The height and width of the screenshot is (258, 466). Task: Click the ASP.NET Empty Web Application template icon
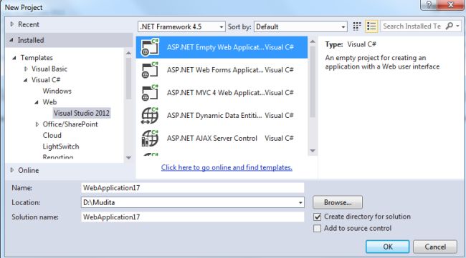tap(150, 47)
